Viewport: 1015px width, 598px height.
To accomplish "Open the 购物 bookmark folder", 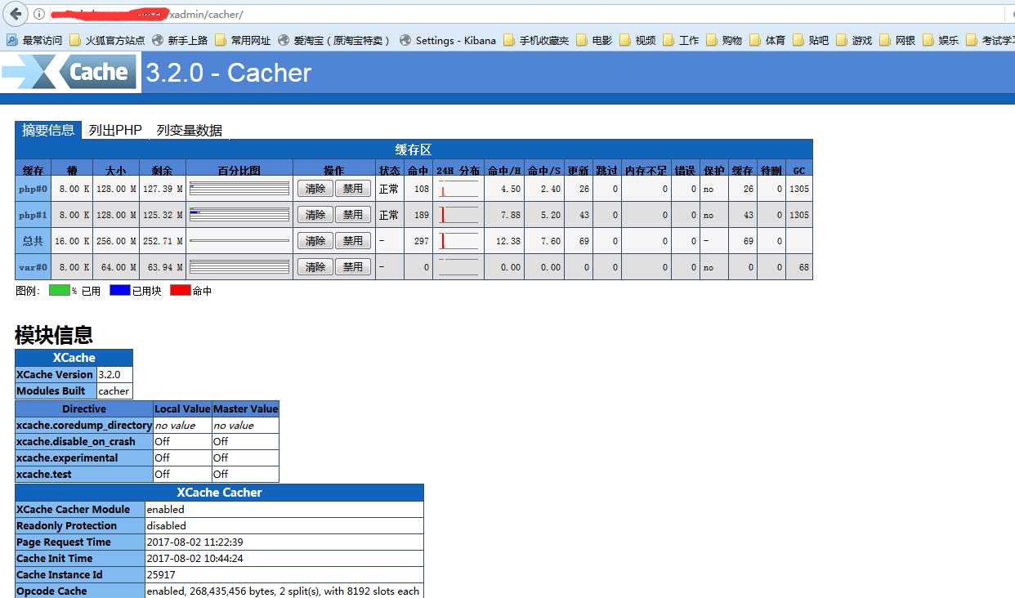I will coord(724,40).
